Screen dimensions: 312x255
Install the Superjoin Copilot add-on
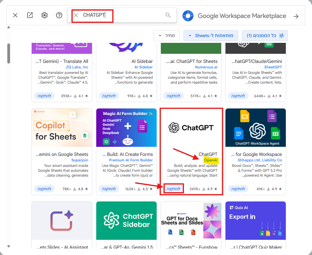pos(44,189)
